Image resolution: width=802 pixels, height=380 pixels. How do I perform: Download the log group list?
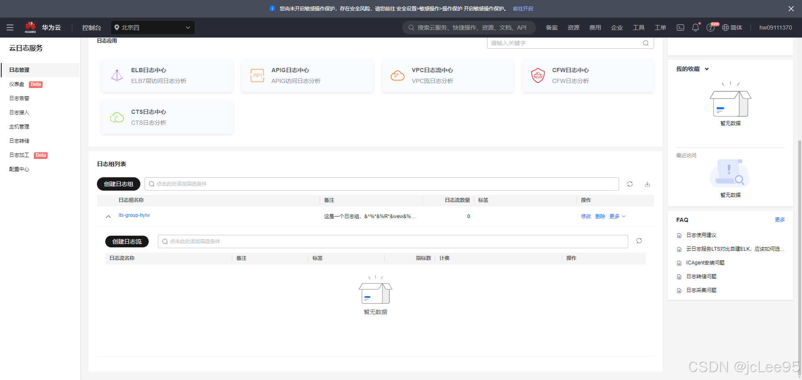pos(647,184)
